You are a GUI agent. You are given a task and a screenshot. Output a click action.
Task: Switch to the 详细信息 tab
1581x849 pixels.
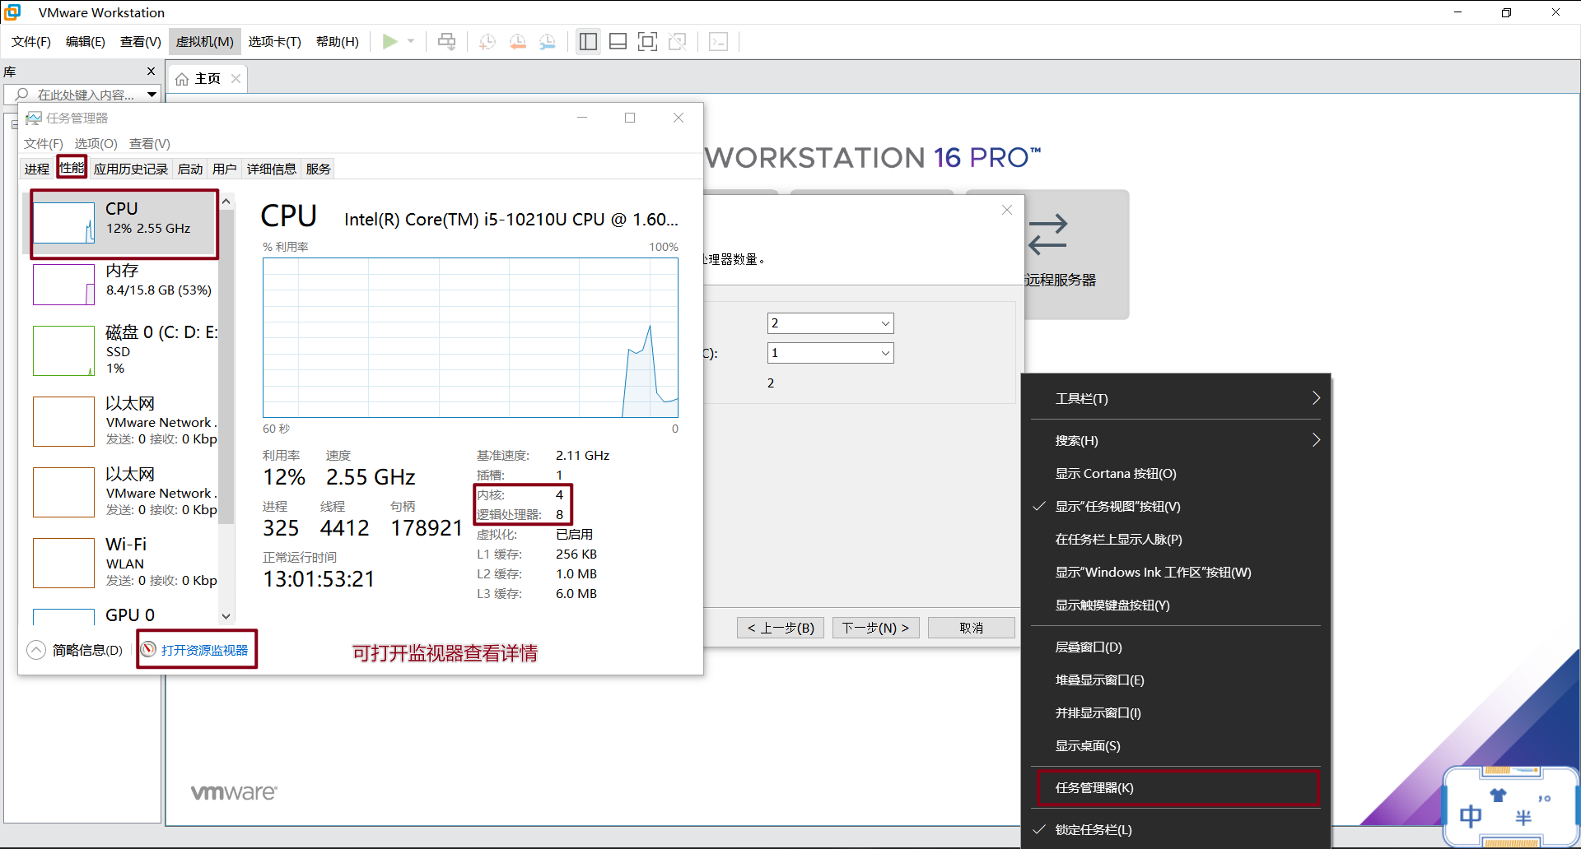(x=271, y=169)
